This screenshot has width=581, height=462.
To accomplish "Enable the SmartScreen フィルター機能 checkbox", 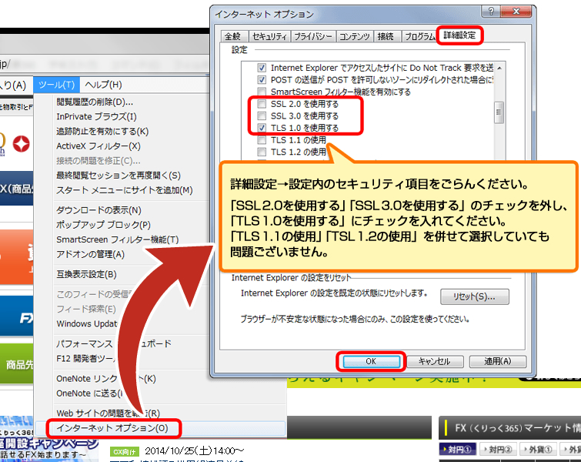I will (x=262, y=92).
